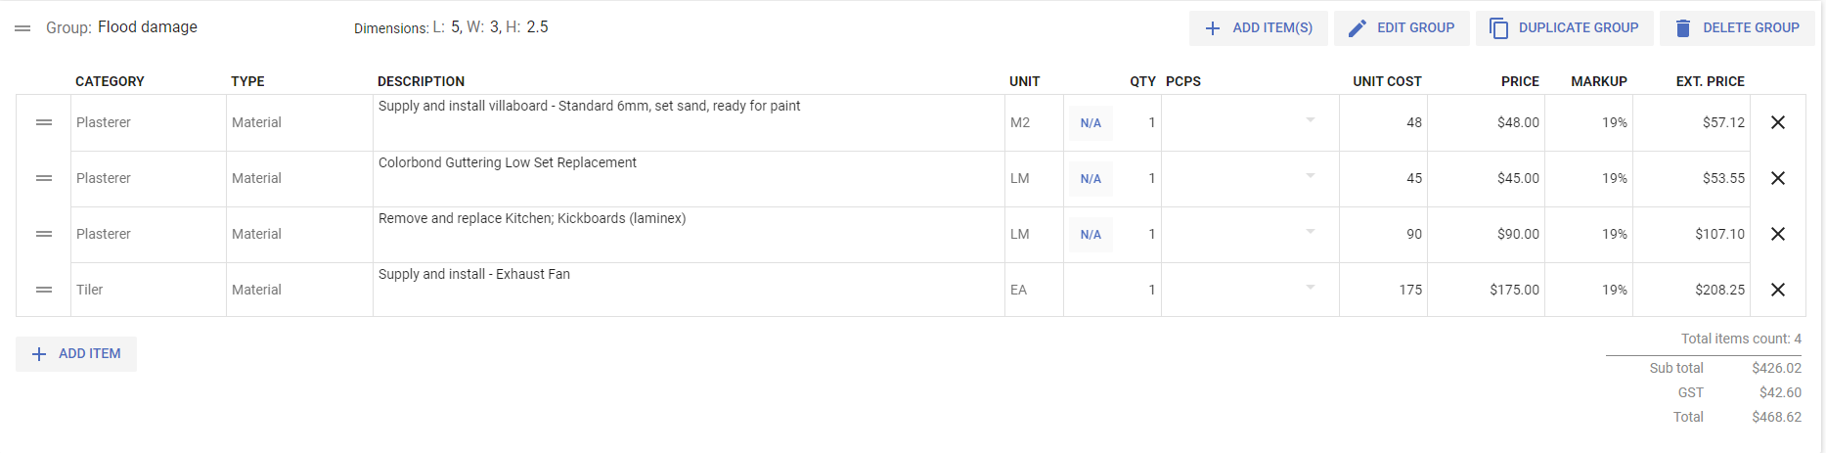Viewport: 1826px width, 453px height.
Task: Click the Flood damage group drag handle
Action: pyautogui.click(x=22, y=28)
